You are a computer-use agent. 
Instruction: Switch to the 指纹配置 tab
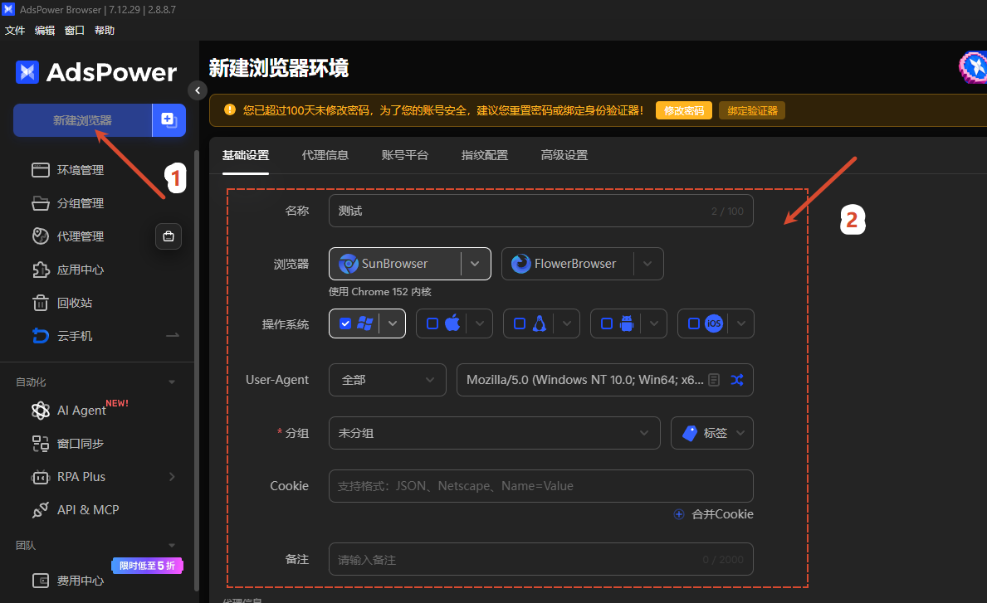pos(485,155)
